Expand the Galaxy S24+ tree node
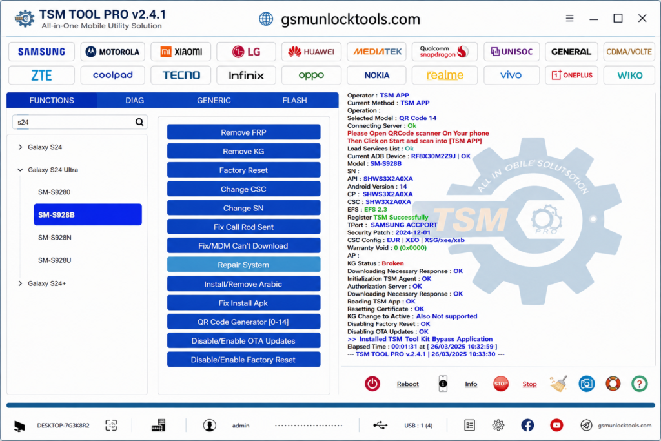The height and width of the screenshot is (441, 661). (20, 283)
